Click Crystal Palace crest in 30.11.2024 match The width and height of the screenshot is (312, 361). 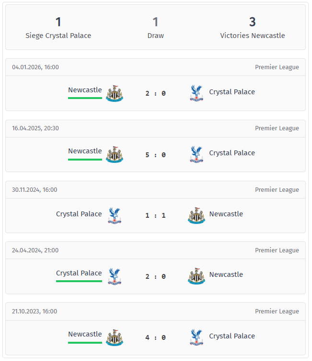click(x=115, y=215)
